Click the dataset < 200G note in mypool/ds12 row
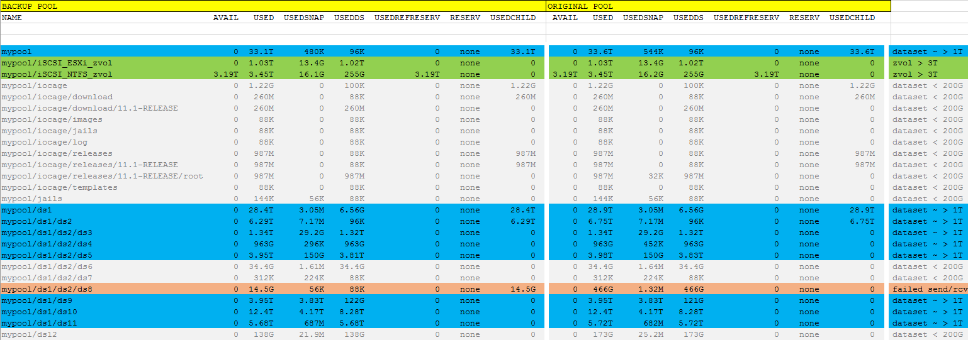 tap(928, 334)
